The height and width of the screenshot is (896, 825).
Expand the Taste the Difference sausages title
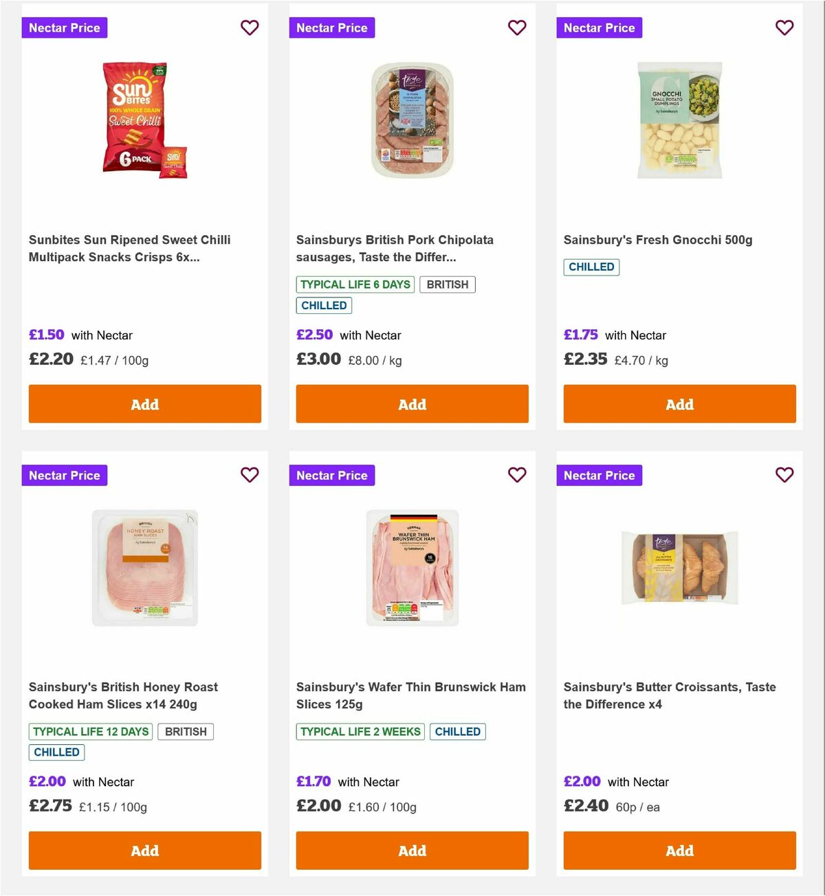tap(395, 248)
